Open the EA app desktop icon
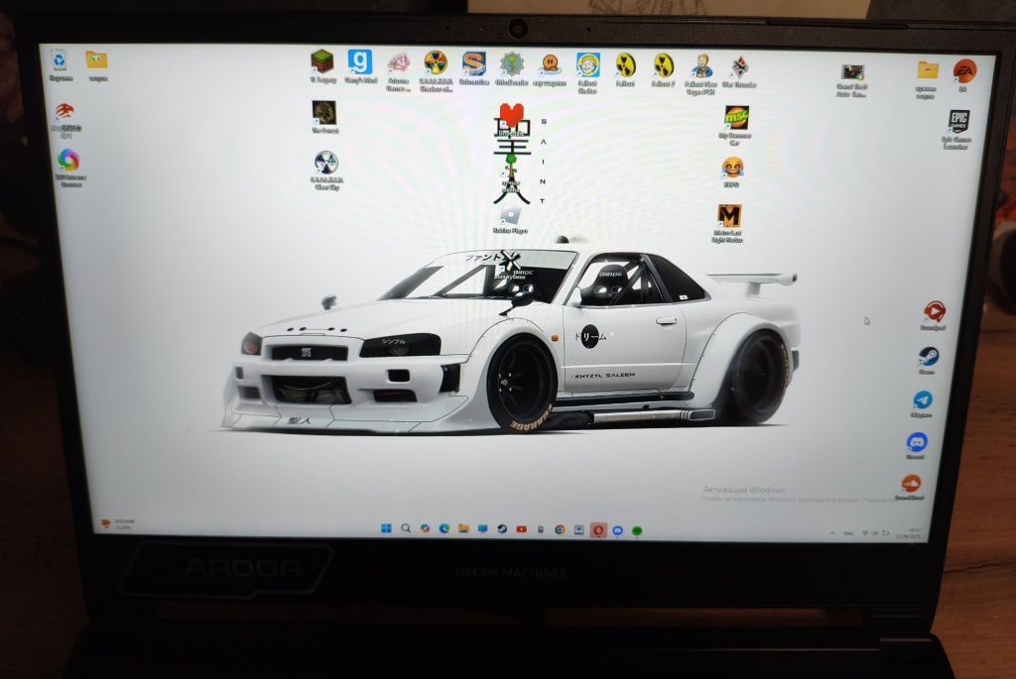The width and height of the screenshot is (1016, 679). 964,73
